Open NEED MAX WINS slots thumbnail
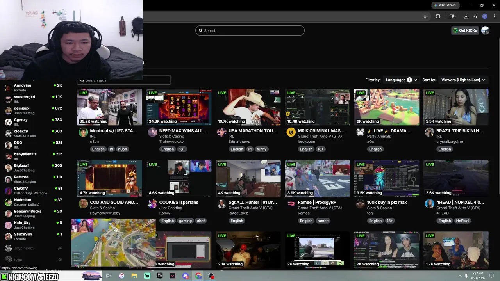This screenshot has width=500, height=281. [179, 107]
